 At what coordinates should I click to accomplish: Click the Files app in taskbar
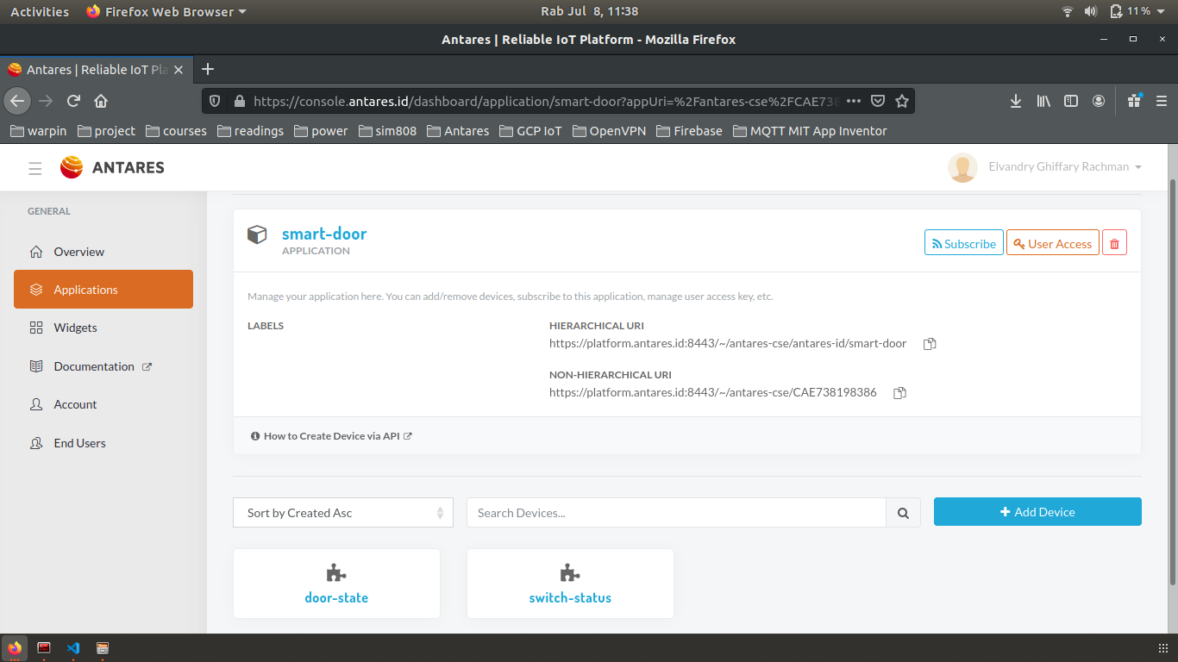(103, 648)
